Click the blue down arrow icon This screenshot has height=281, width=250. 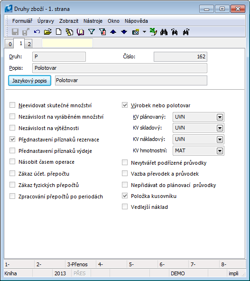(124, 32)
